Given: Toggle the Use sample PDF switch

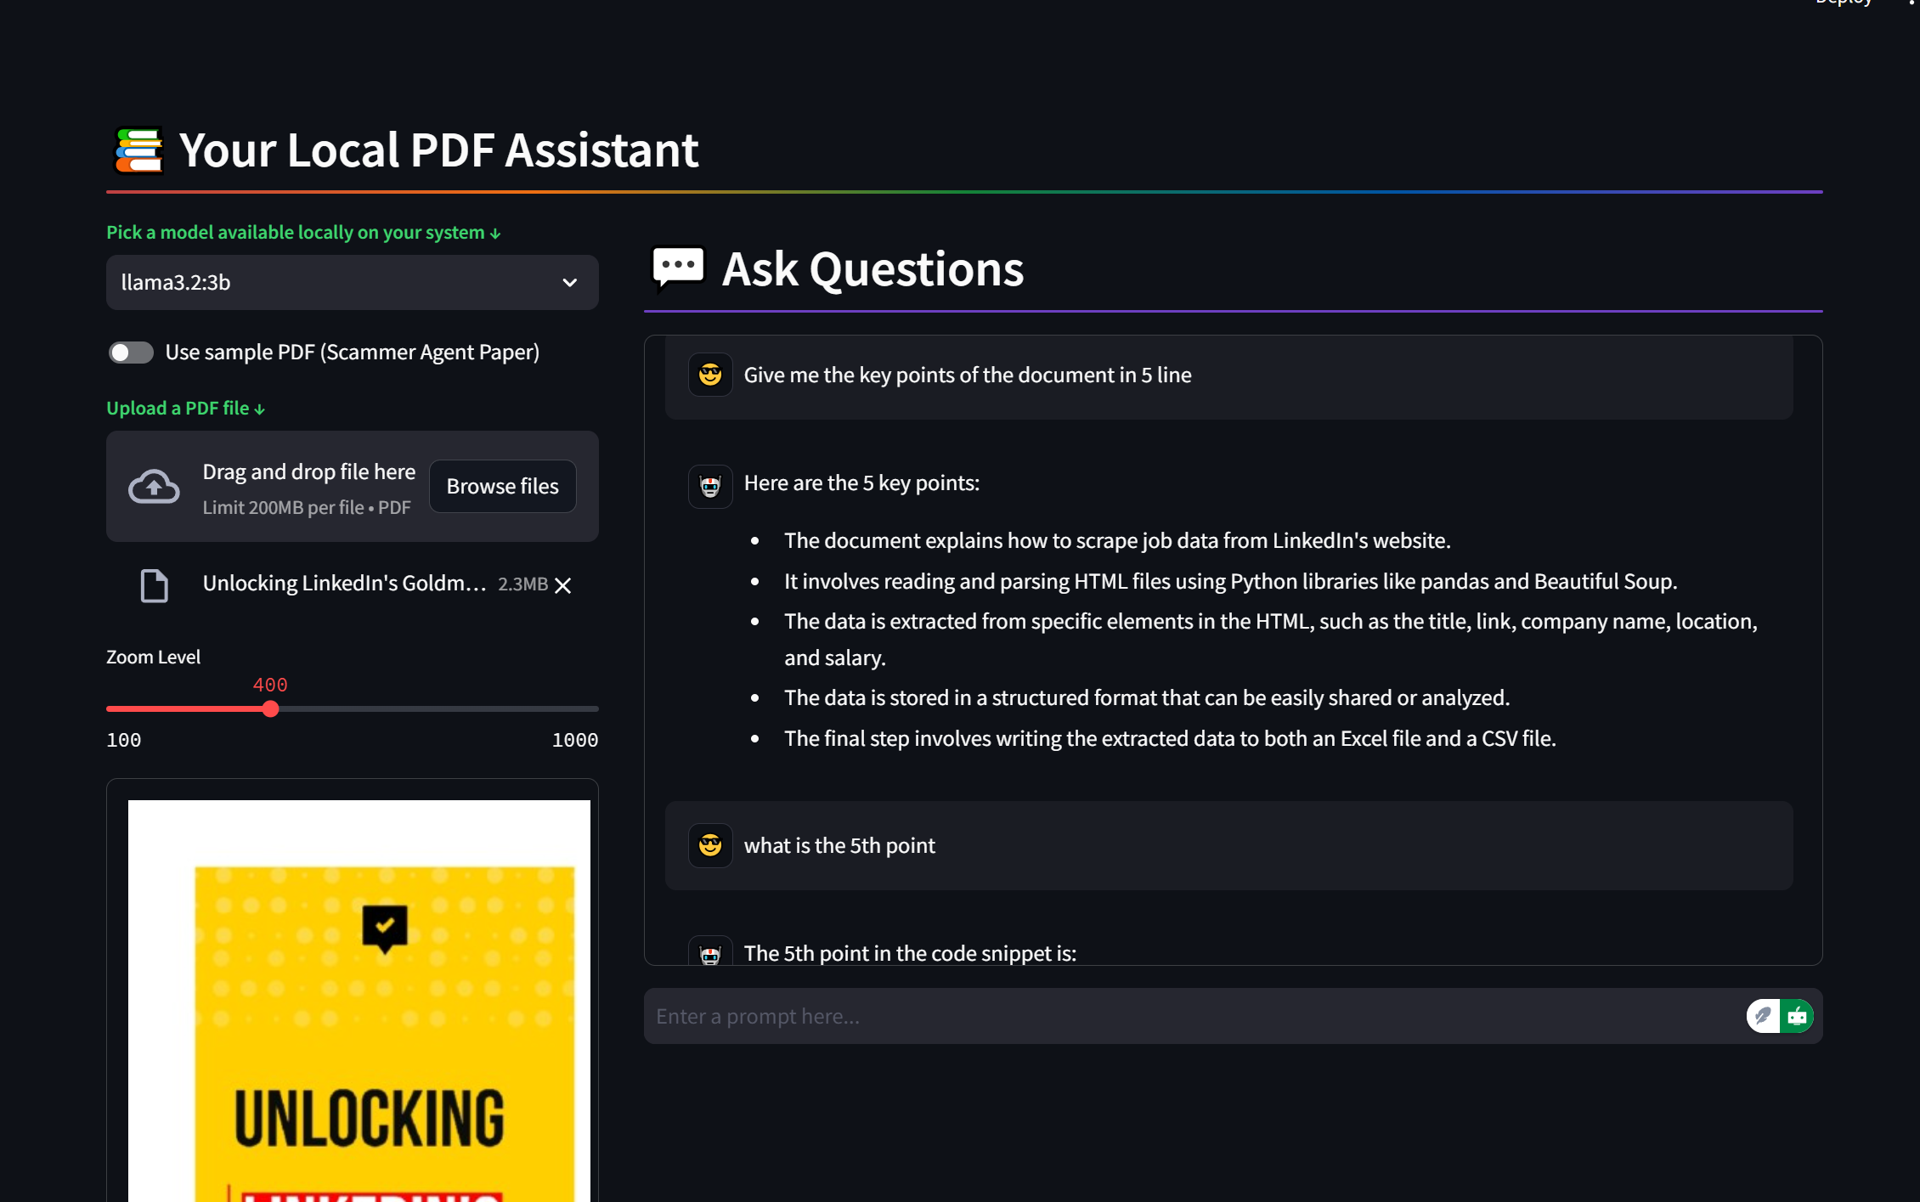Looking at the screenshot, I should [132, 353].
